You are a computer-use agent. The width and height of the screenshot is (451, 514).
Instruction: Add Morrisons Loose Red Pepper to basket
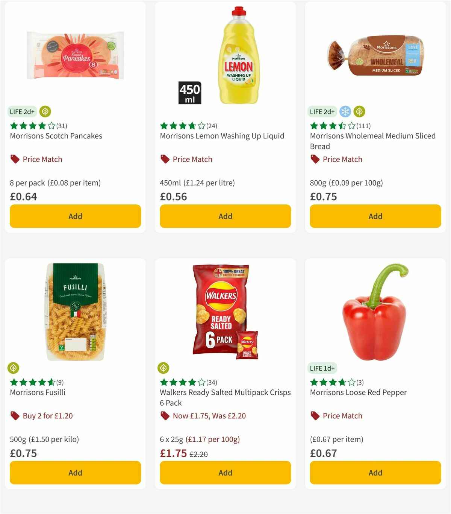click(x=375, y=473)
